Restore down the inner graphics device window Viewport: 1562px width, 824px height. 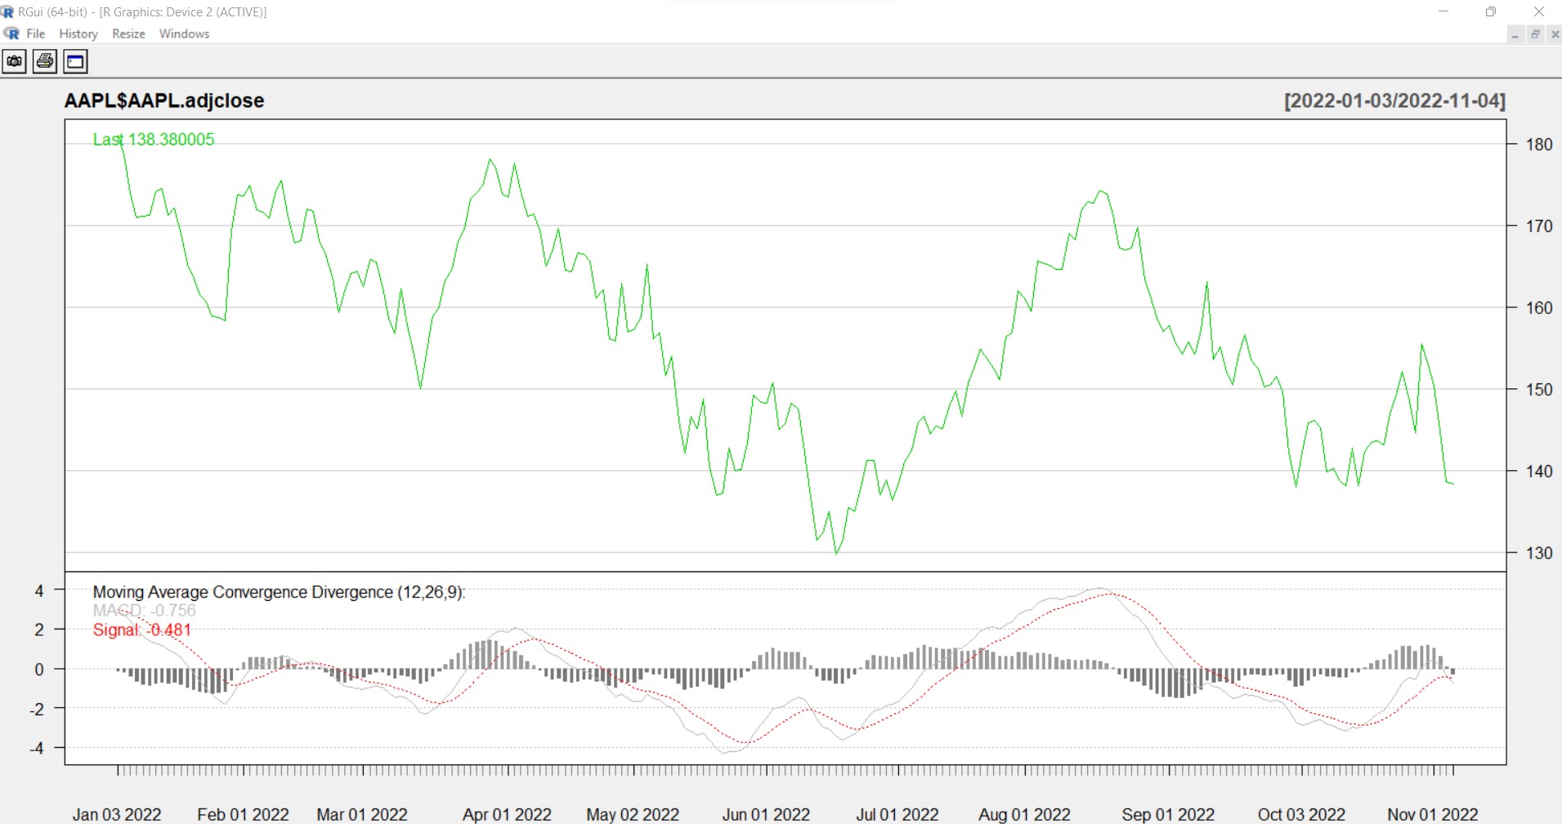(1535, 34)
